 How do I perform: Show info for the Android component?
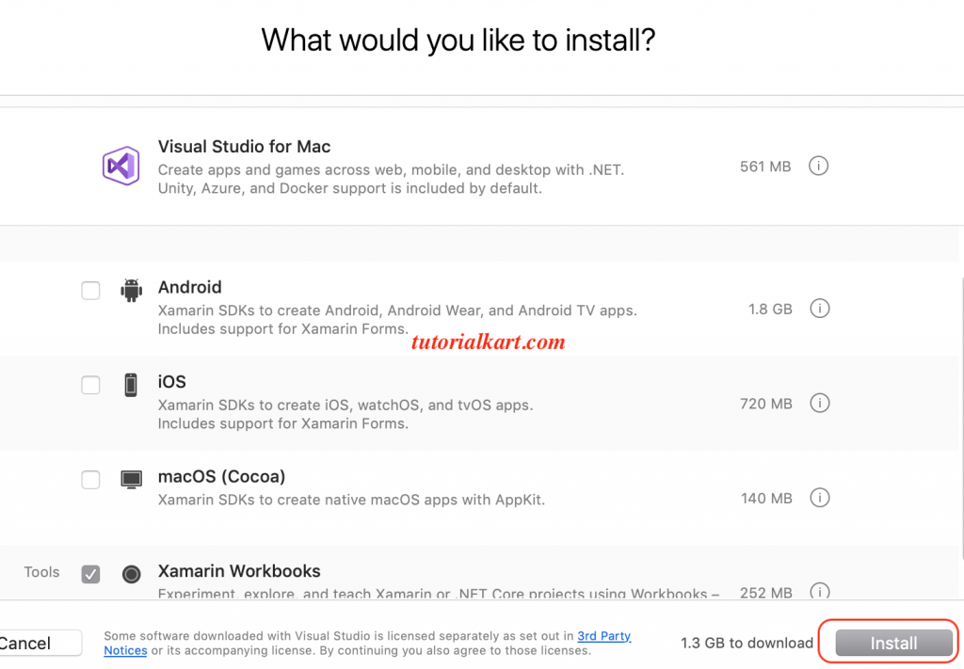point(819,309)
